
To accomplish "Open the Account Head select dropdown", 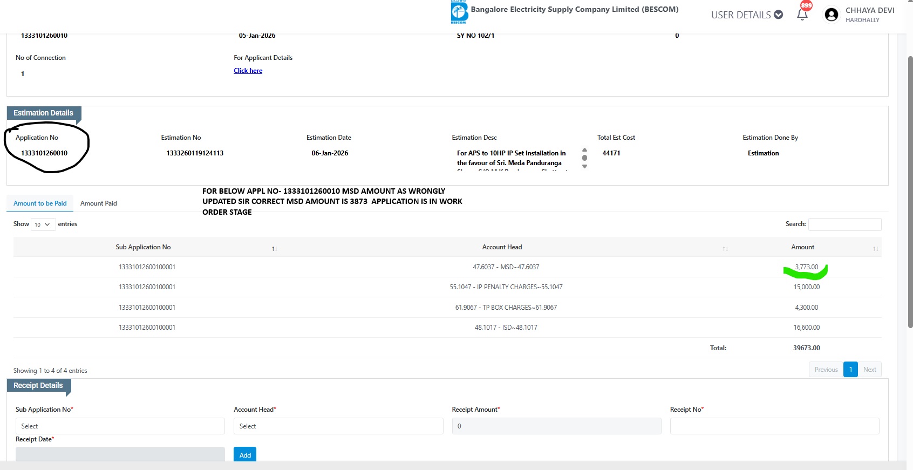I will [338, 426].
